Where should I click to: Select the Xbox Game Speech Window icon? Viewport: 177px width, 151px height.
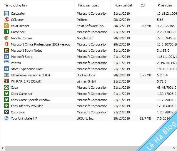(6, 100)
